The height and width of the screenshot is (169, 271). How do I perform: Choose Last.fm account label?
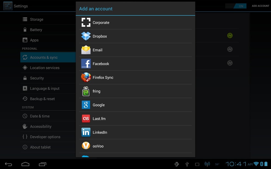tap(99, 119)
